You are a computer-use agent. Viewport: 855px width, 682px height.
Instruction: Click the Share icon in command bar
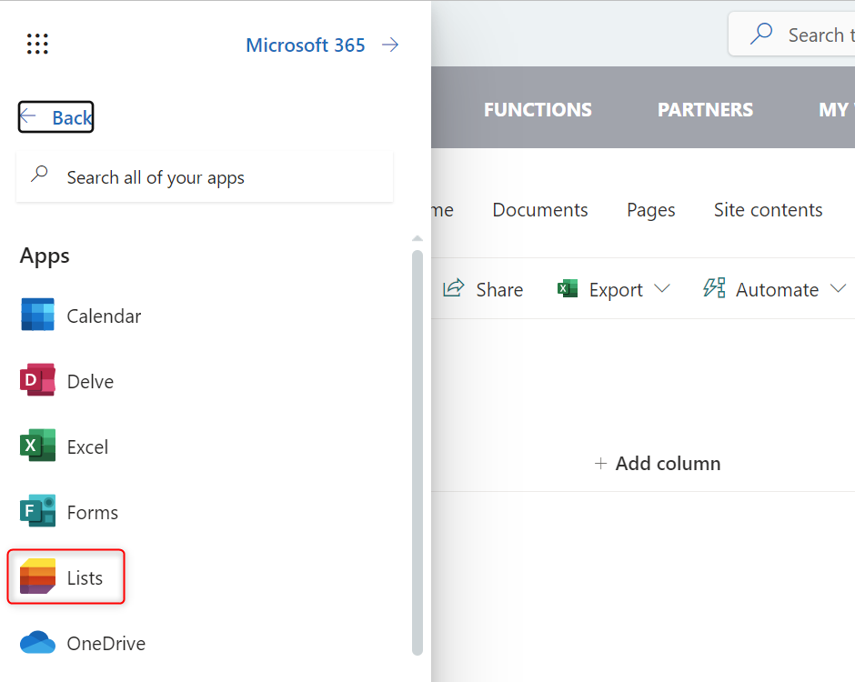tap(453, 288)
